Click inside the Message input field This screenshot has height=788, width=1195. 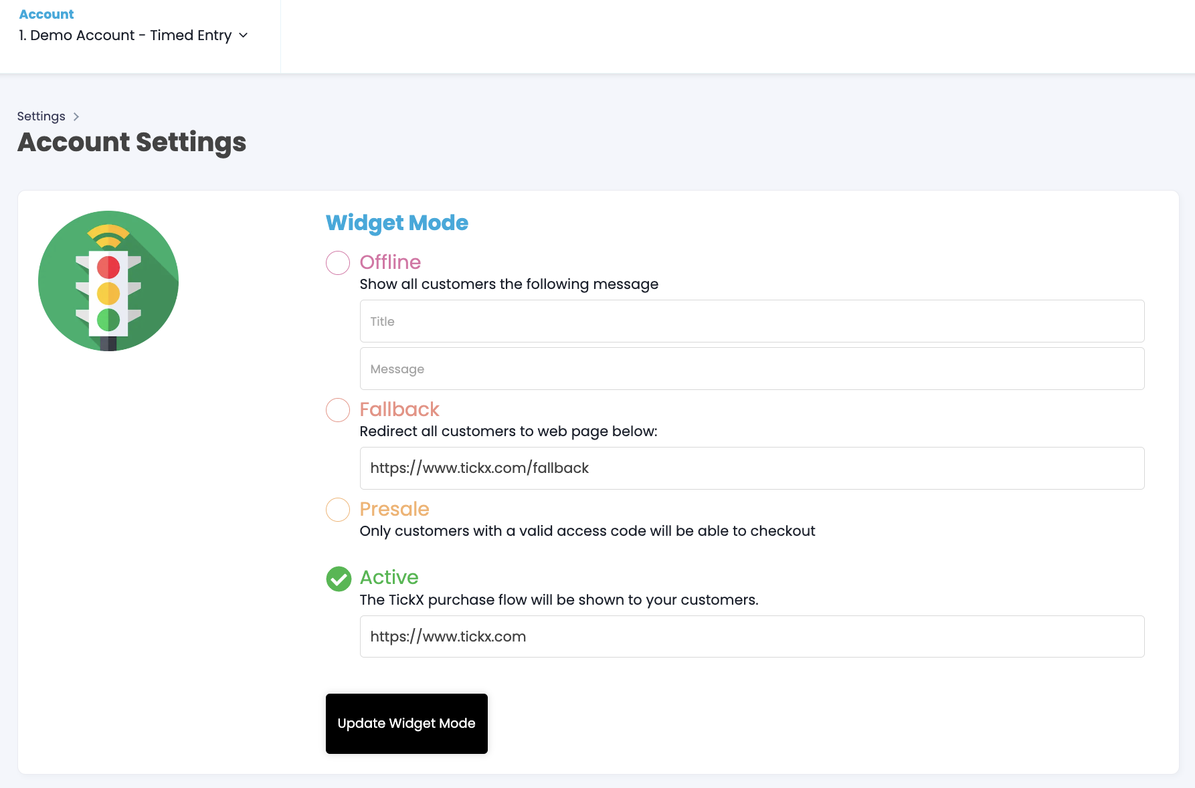[751, 369]
